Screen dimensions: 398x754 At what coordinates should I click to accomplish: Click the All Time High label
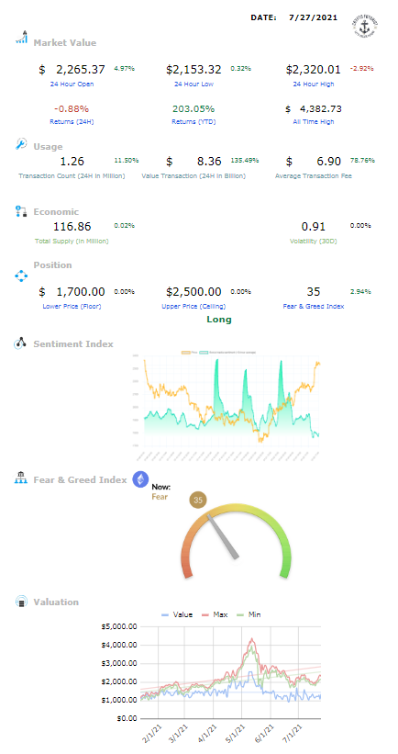coord(314,121)
